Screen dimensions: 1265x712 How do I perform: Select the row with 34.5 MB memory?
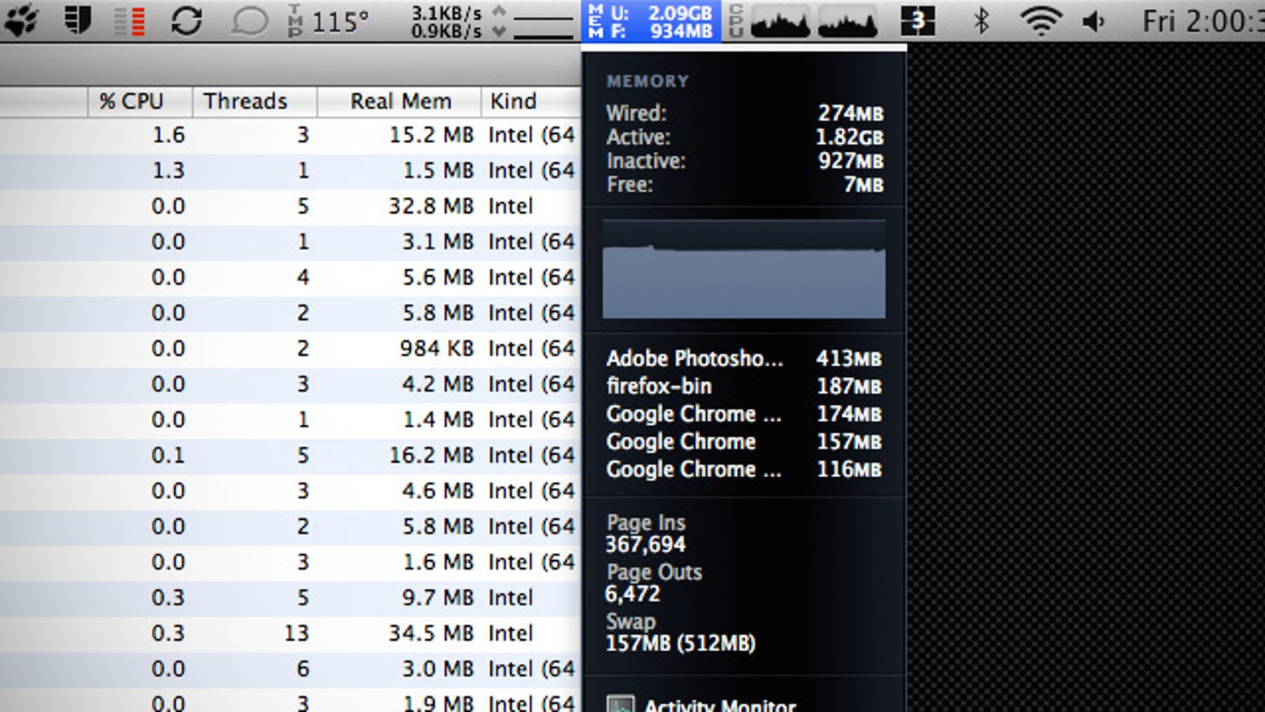pyautogui.click(x=290, y=634)
